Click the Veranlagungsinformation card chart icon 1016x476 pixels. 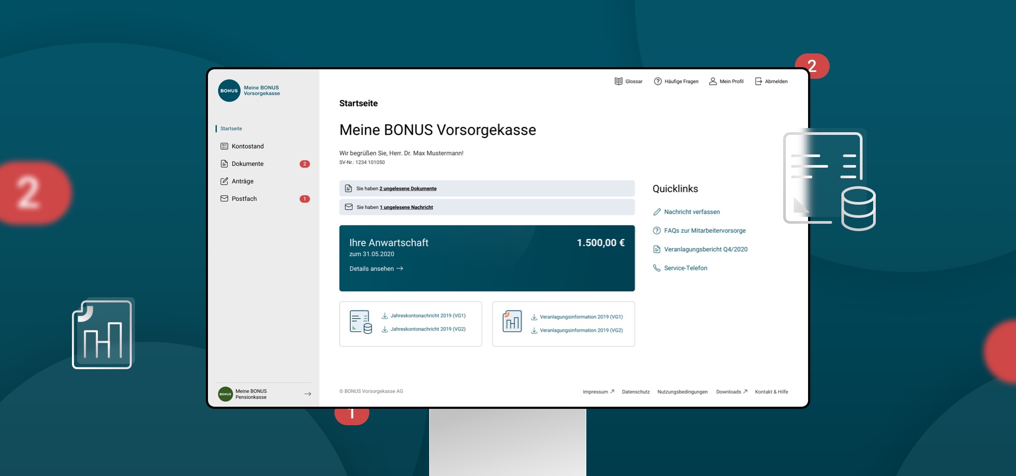tap(512, 321)
